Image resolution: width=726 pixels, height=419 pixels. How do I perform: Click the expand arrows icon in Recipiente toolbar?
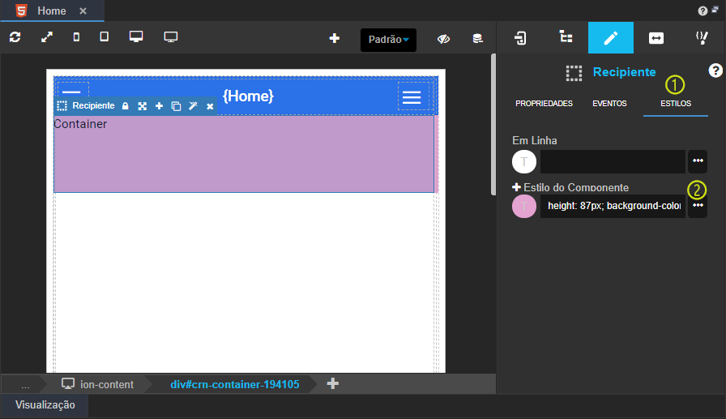142,106
